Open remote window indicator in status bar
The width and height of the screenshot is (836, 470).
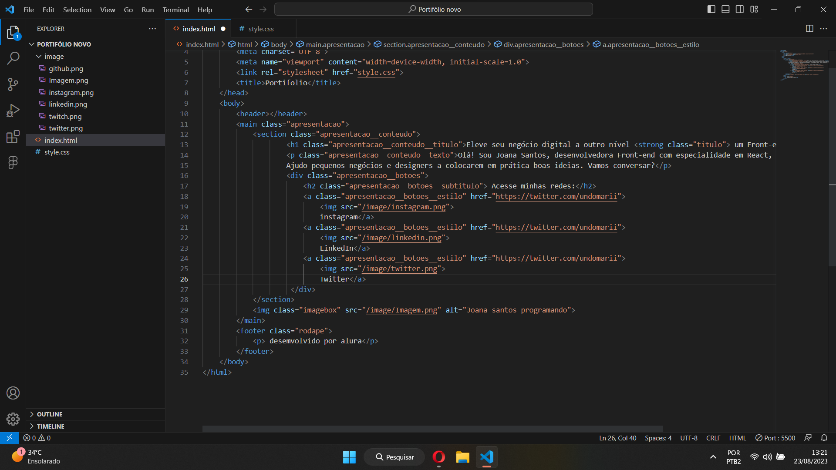coord(9,438)
